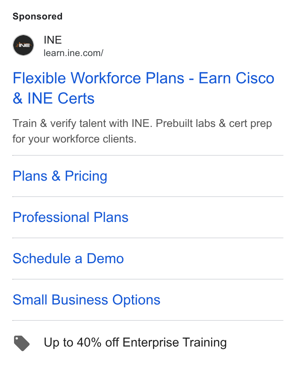
Task: Click the learn.ine.com/ display URL
Action: (x=74, y=53)
